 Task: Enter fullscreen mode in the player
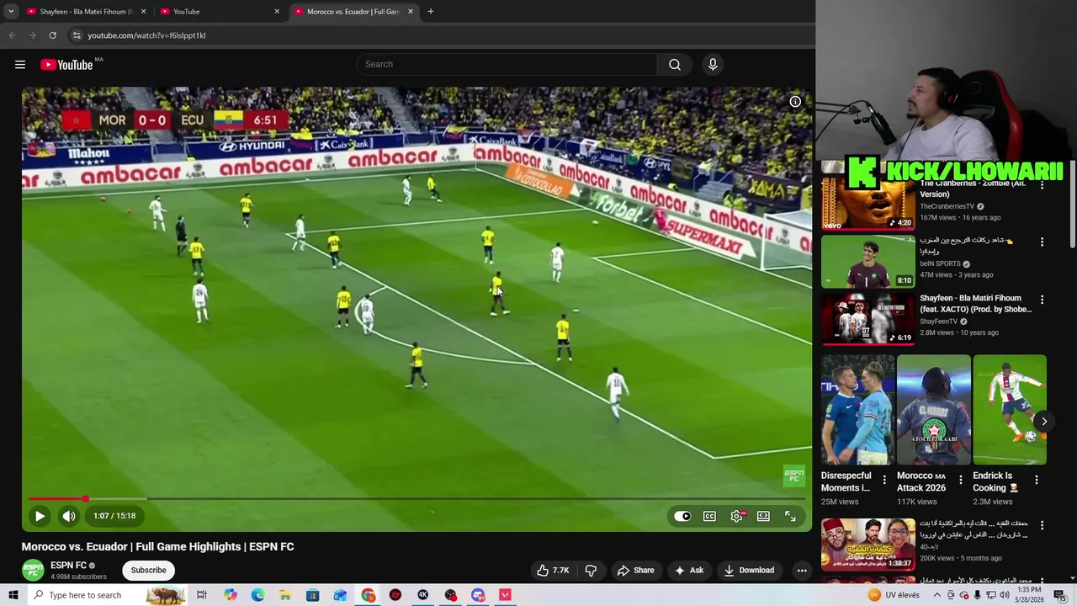(x=790, y=516)
